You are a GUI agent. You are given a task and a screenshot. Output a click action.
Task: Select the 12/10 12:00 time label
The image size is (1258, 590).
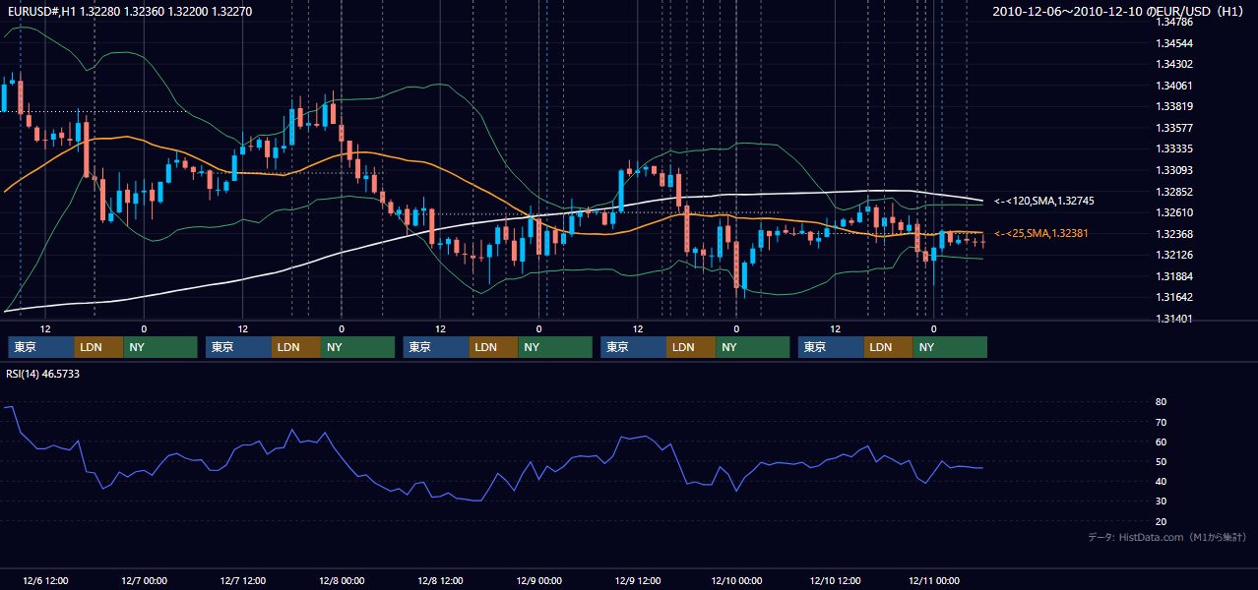pos(835,580)
